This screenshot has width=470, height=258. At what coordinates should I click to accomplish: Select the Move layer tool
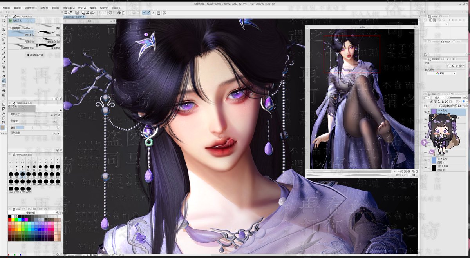(4, 35)
